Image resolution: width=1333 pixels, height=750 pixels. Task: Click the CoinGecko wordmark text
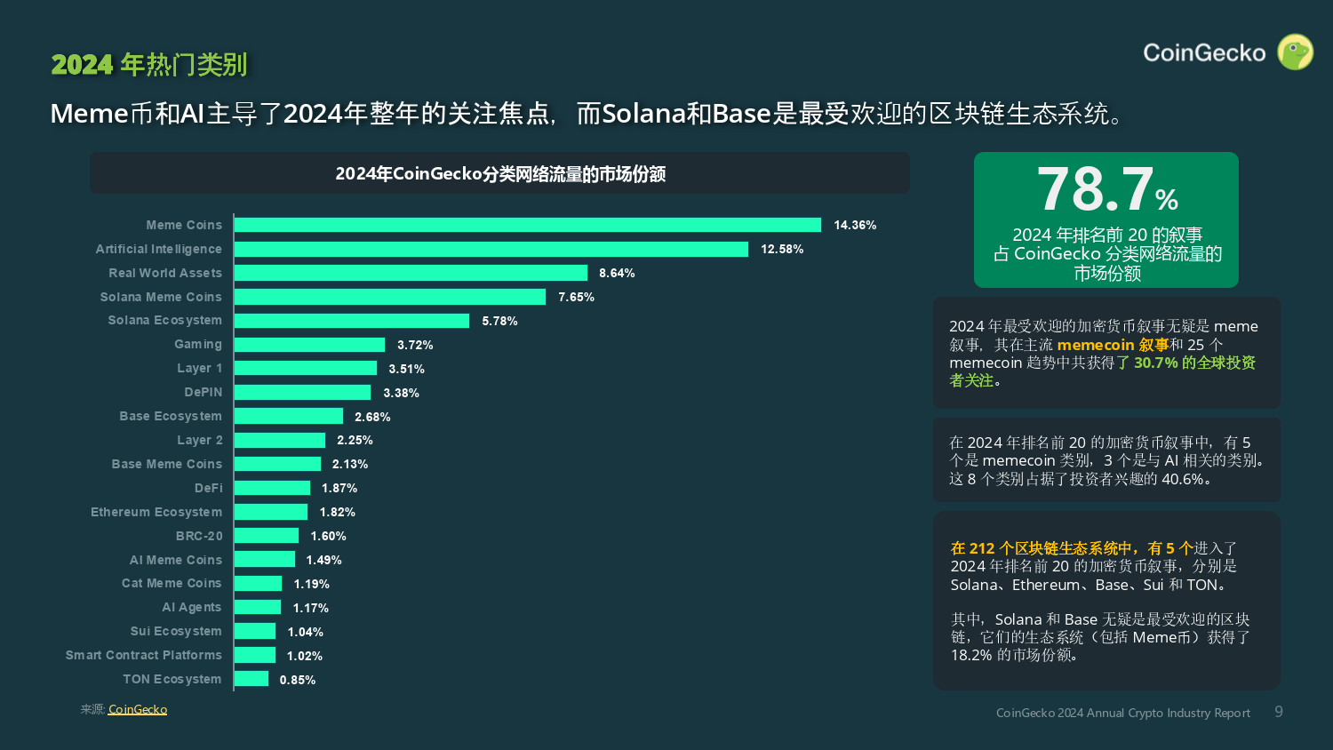1204,53
